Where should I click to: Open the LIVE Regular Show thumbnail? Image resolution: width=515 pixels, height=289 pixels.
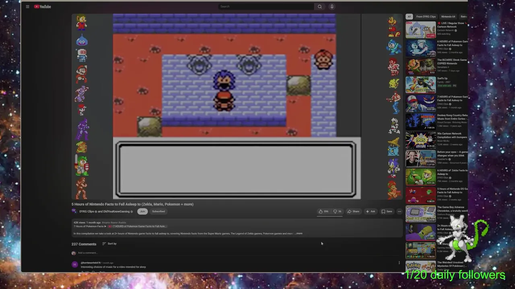tap(420, 30)
